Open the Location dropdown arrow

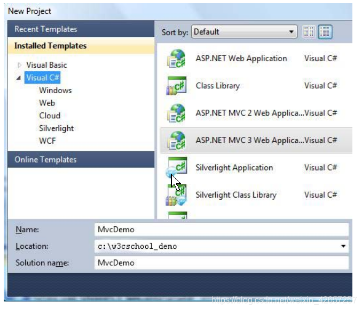click(343, 246)
